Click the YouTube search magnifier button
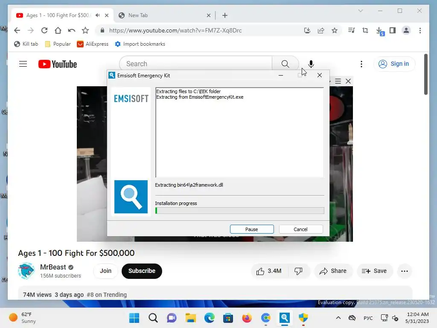The image size is (437, 328). [286, 64]
